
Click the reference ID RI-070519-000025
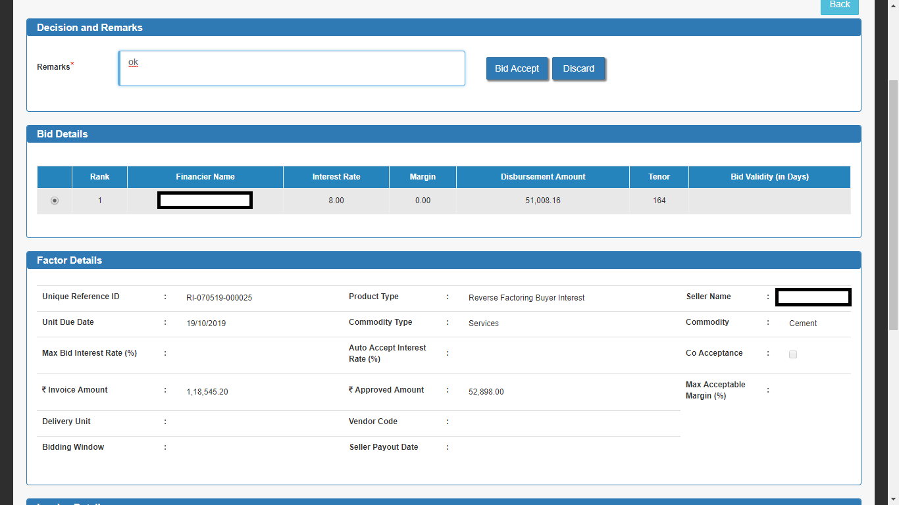tap(219, 298)
